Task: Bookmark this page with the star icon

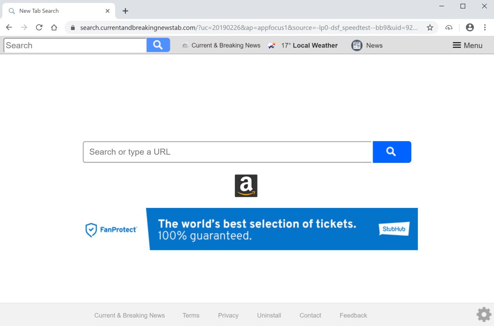Action: 430,28
